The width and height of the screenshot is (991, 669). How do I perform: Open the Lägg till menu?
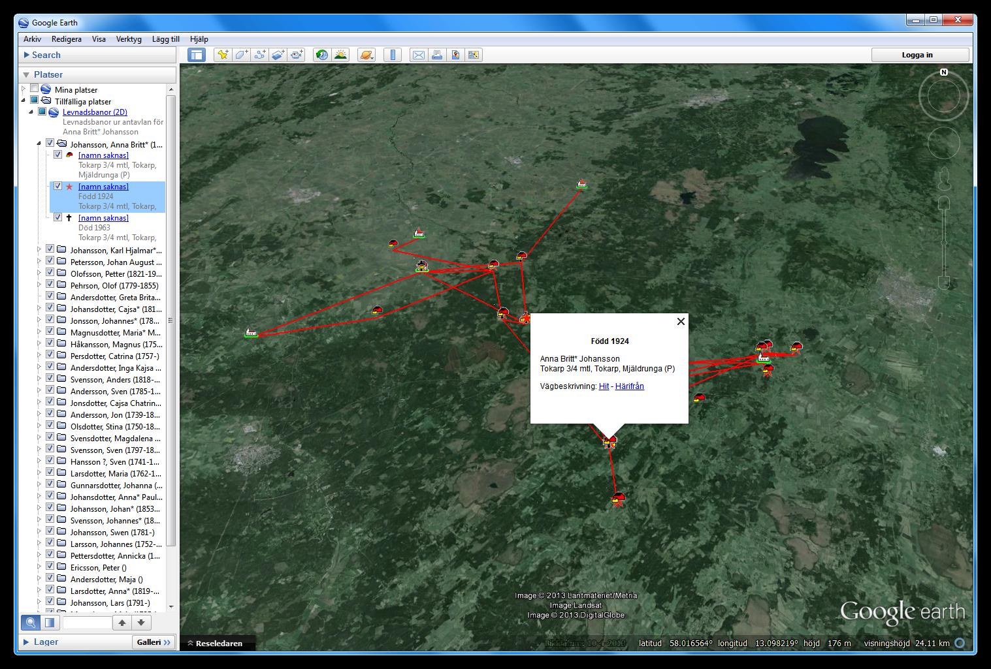click(166, 39)
